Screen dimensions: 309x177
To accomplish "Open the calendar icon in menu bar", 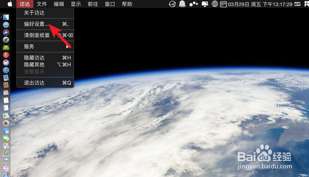I will tap(223, 4).
